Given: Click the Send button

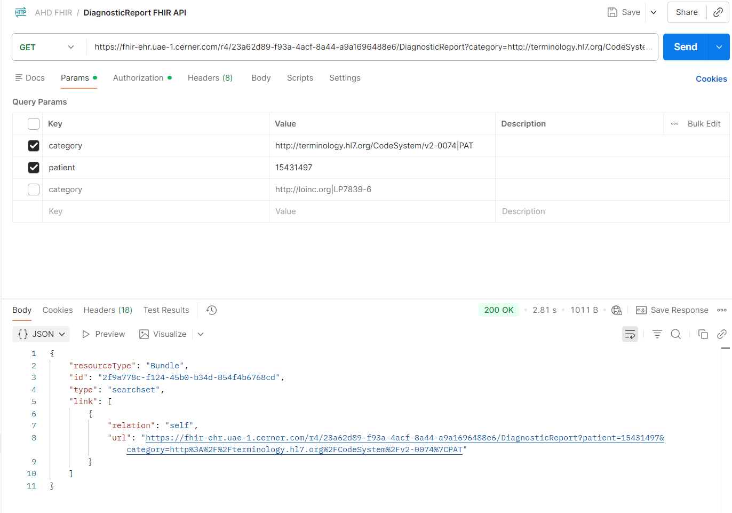Looking at the screenshot, I should (685, 48).
